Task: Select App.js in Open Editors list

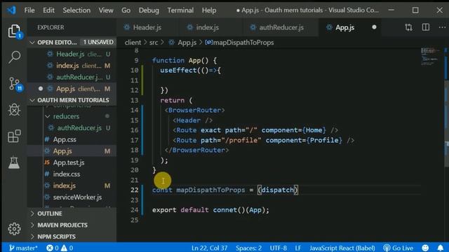Action: click(72, 89)
